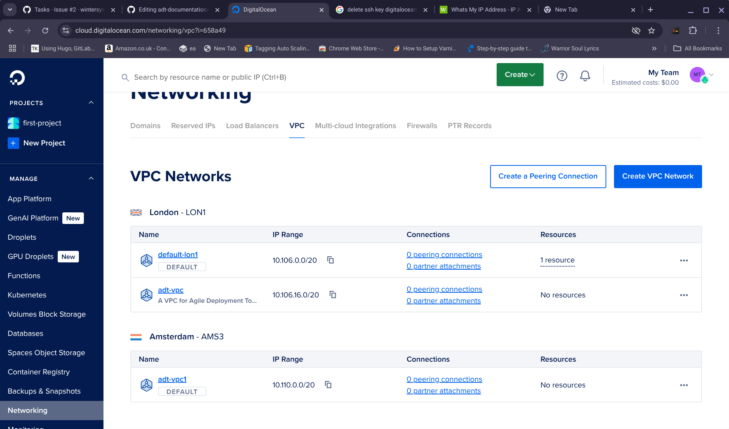This screenshot has height=429, width=729.
Task: Click Create a Peering Connection button
Action: pos(548,176)
